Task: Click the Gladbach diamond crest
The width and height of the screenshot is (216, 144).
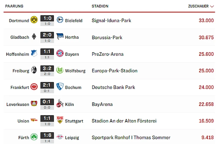Action: (x=34, y=37)
